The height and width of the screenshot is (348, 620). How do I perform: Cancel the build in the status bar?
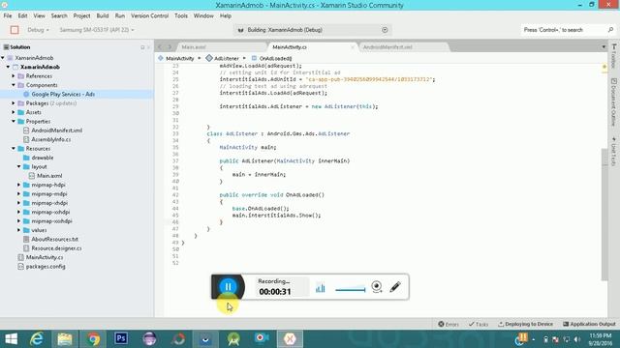(x=385, y=30)
